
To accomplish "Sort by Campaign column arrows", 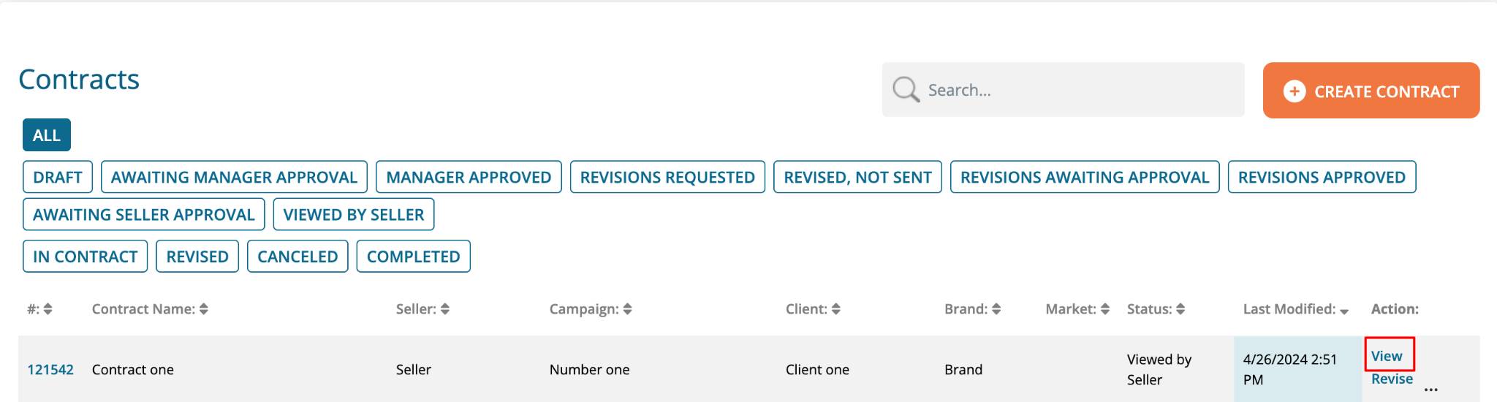I will click(627, 309).
